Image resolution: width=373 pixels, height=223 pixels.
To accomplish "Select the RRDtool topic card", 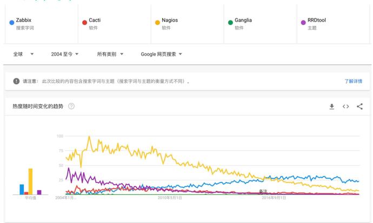I will click(333, 24).
